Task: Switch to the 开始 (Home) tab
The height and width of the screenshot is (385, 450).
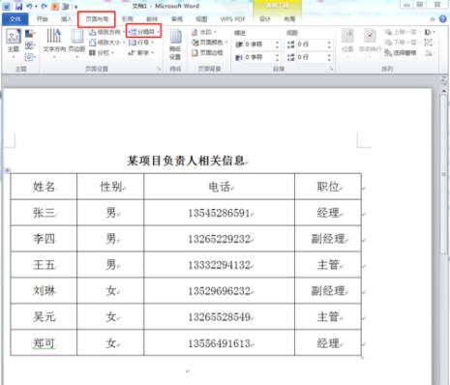Action: [43, 19]
